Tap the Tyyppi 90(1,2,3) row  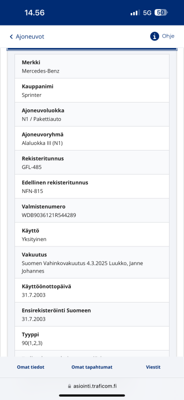(x=92, y=338)
